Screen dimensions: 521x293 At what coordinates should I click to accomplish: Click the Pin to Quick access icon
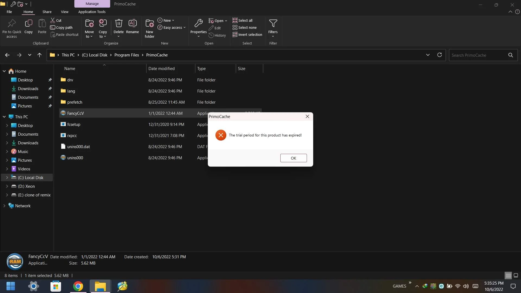[x=12, y=24]
